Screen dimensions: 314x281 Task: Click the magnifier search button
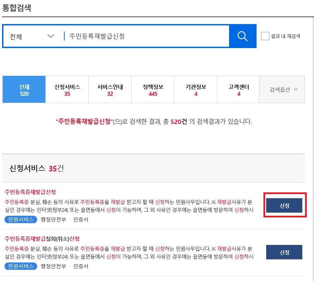[242, 36]
